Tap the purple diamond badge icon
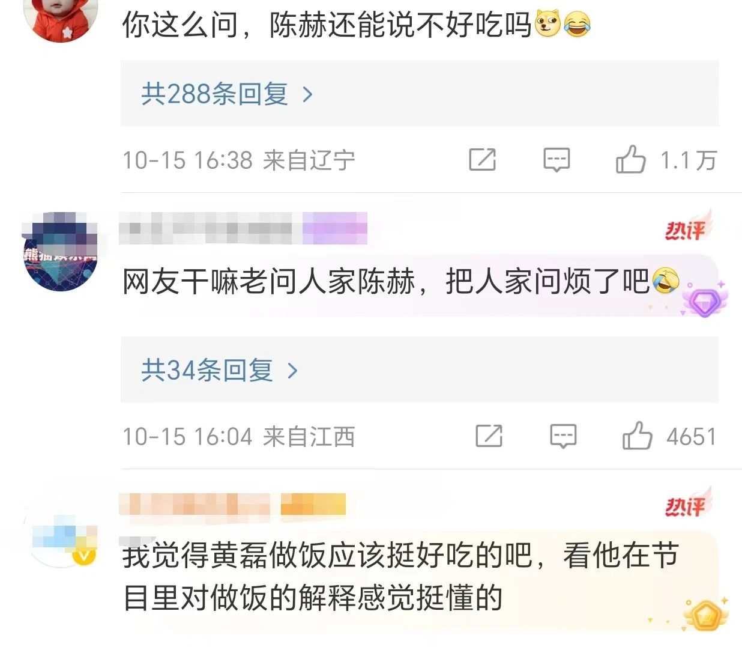Viewport: 742px width, 647px height. pos(705,300)
